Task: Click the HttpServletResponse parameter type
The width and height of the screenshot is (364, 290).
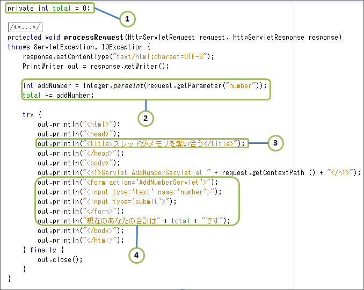Action: tap(268, 38)
